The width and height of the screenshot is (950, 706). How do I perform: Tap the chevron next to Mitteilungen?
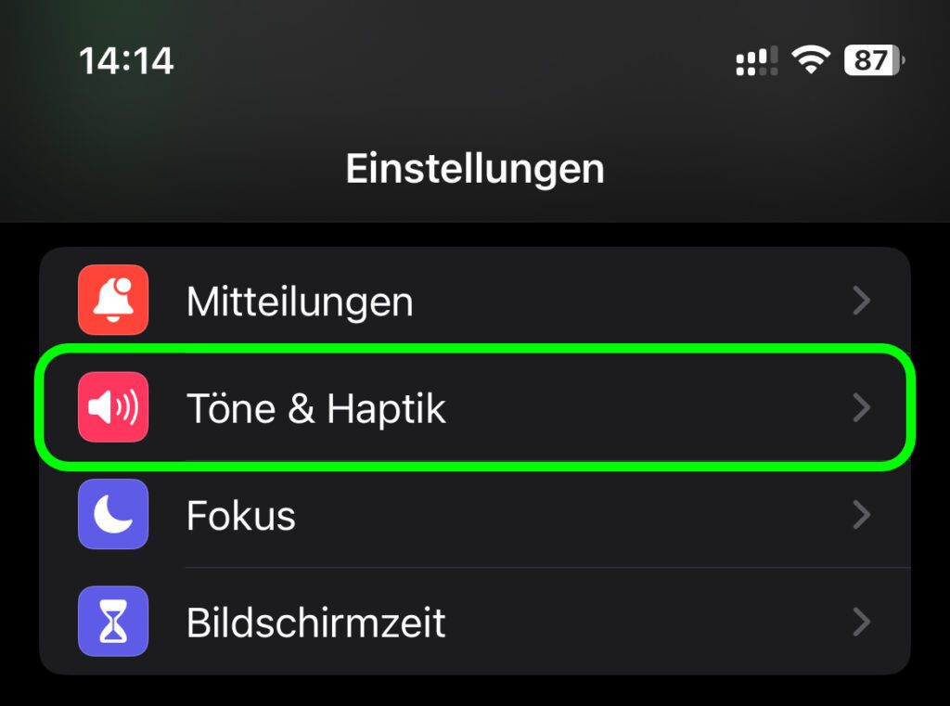862,301
